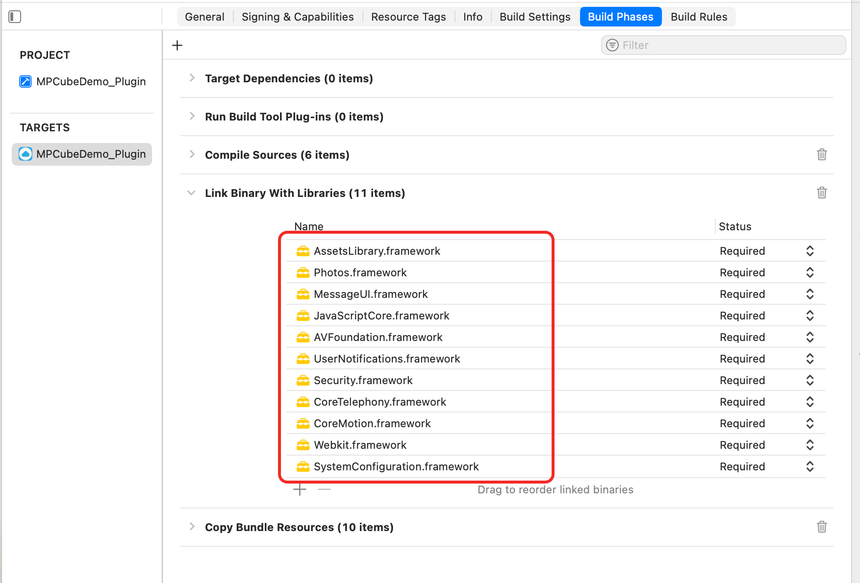Open status dropdown for JavaScriptCore.framework

coord(810,316)
